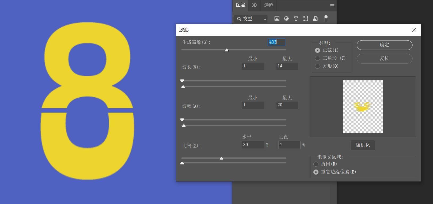The image size is (433, 204).
Task: Click the number of generators slider handle
Action: [x=226, y=50]
